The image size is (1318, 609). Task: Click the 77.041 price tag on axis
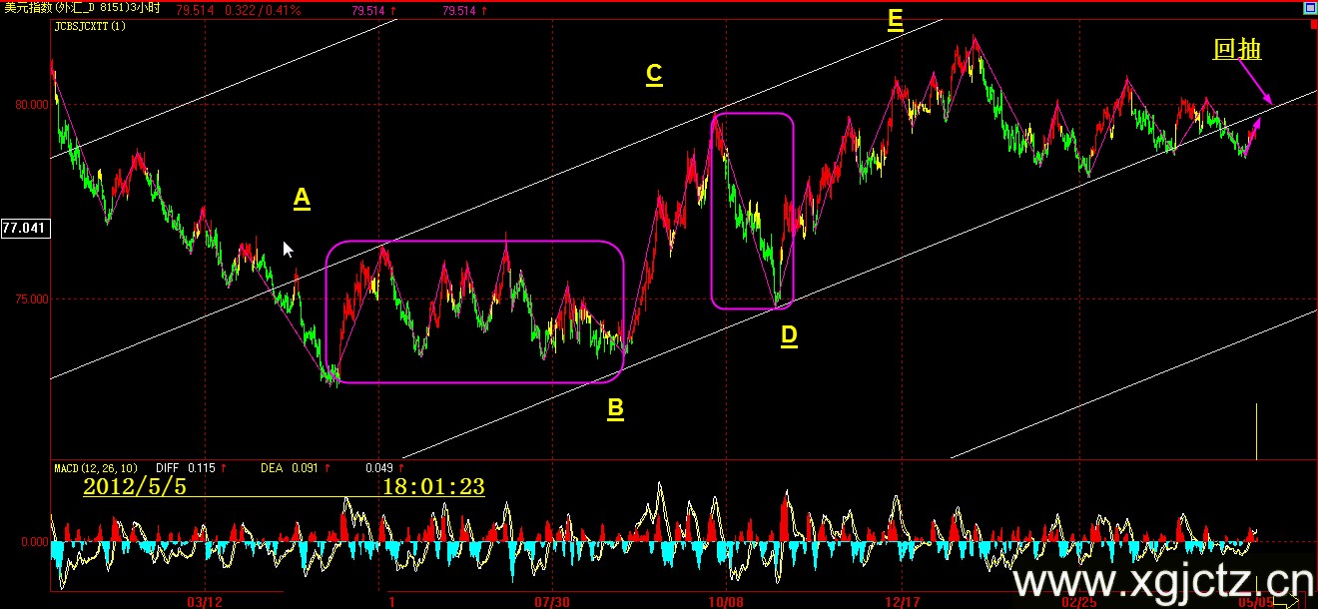pyautogui.click(x=24, y=229)
